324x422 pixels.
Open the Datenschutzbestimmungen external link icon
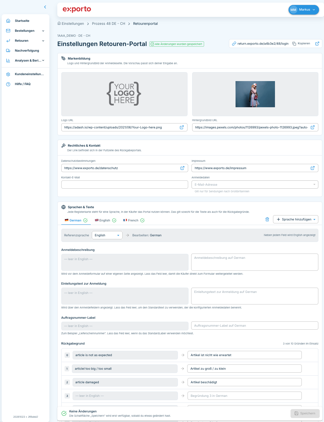[182, 168]
